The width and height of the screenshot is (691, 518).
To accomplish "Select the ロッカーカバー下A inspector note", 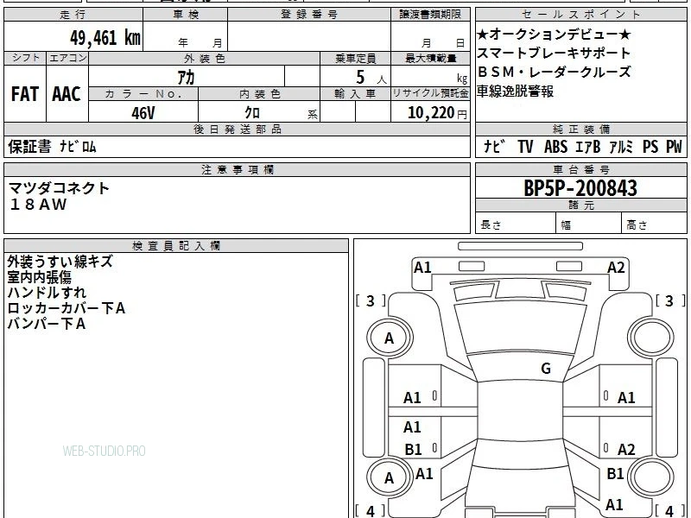I will tap(67, 308).
